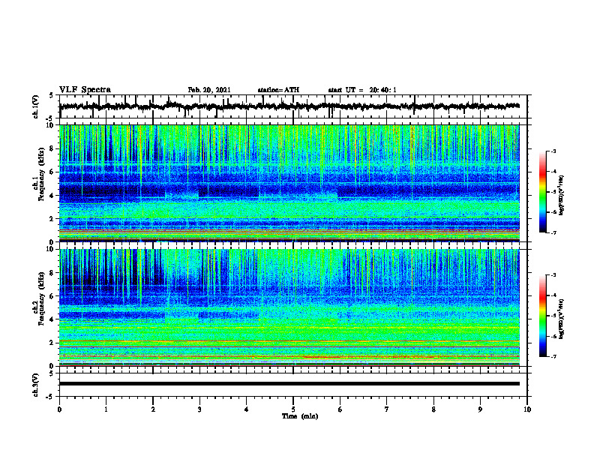Click the "-3" tick on ch.2 color bar

553,275
